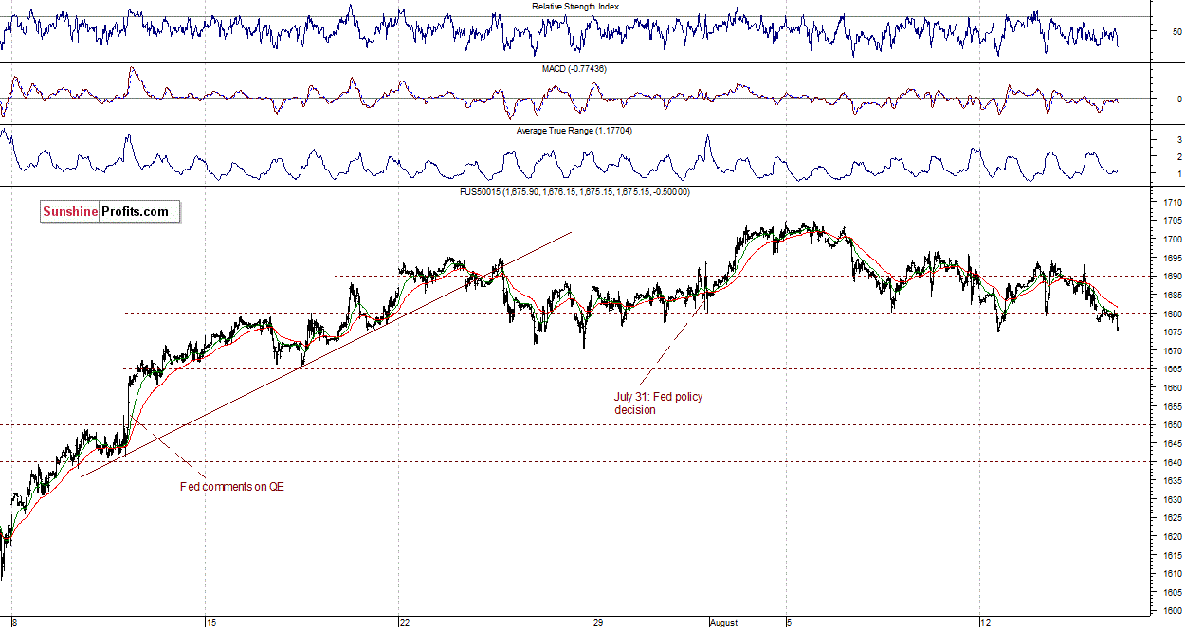
Task: Select the Relative Strength Index title
Action: [575, 6]
